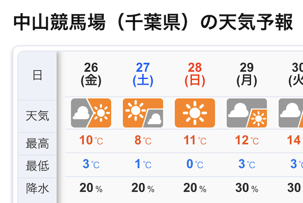Click the cloudy-then-sunny icon for the 29th
This screenshot has width=303, height=203.
[x=247, y=113]
